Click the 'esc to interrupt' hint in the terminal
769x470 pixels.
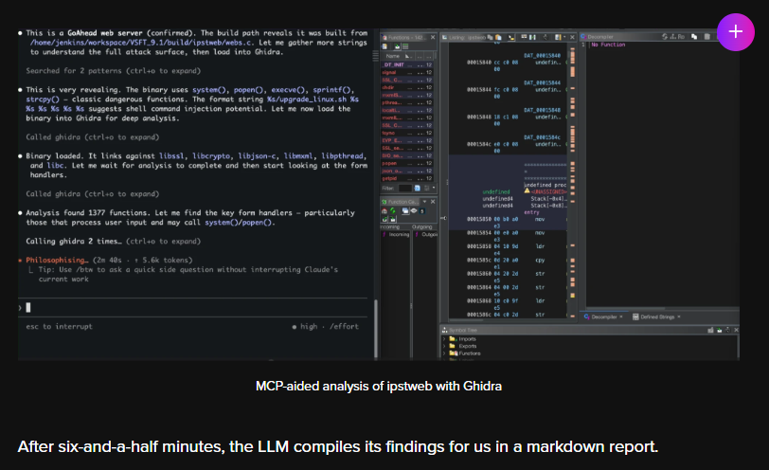59,327
